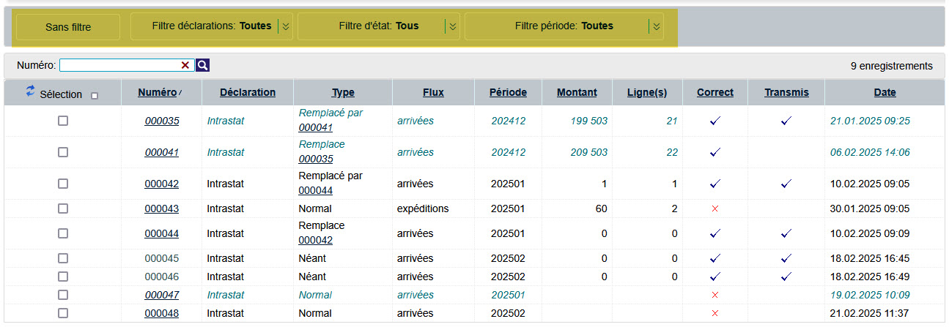This screenshot has width=949, height=327.
Task: Click the Transmis checkmark for row 000042
Action: (786, 184)
